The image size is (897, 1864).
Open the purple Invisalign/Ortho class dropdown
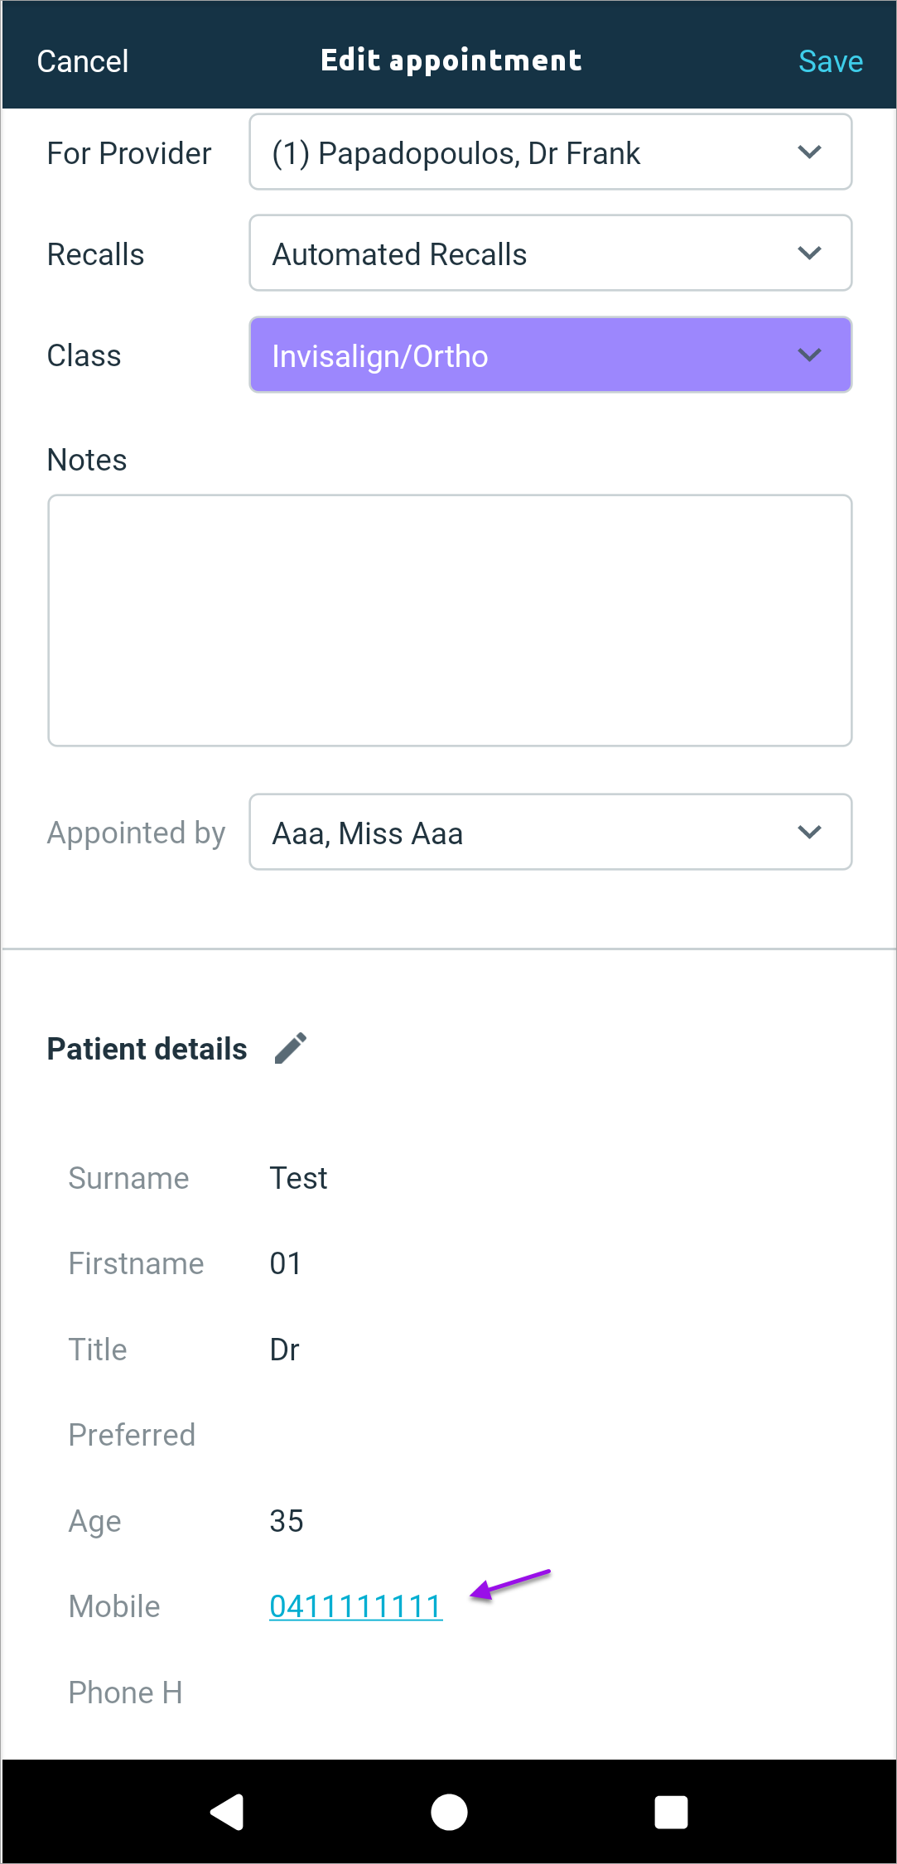(550, 355)
